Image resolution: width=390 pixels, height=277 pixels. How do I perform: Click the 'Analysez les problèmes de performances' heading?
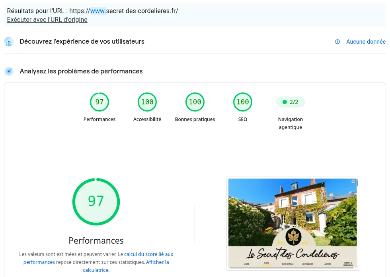(x=81, y=71)
